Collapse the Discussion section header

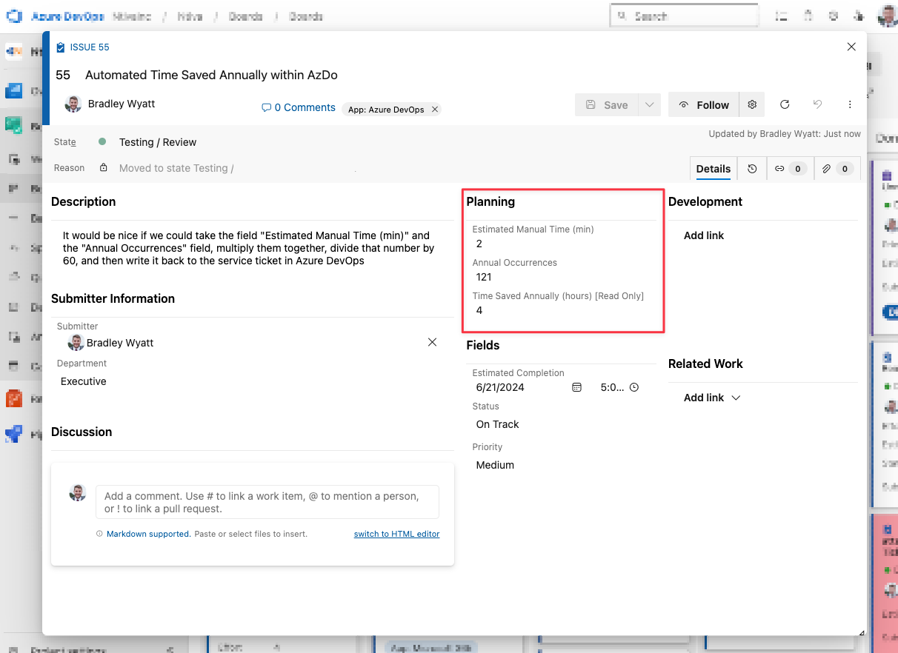click(82, 432)
